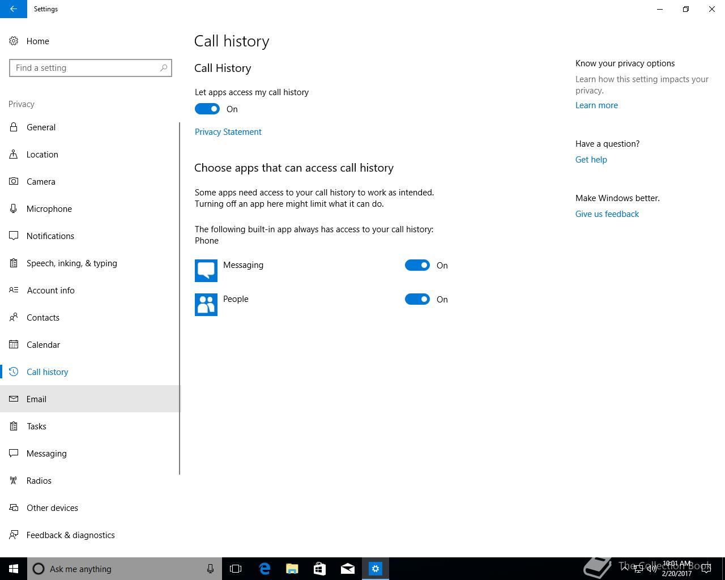Image resolution: width=725 pixels, height=580 pixels.
Task: Go to the Home settings page
Action: [89, 41]
